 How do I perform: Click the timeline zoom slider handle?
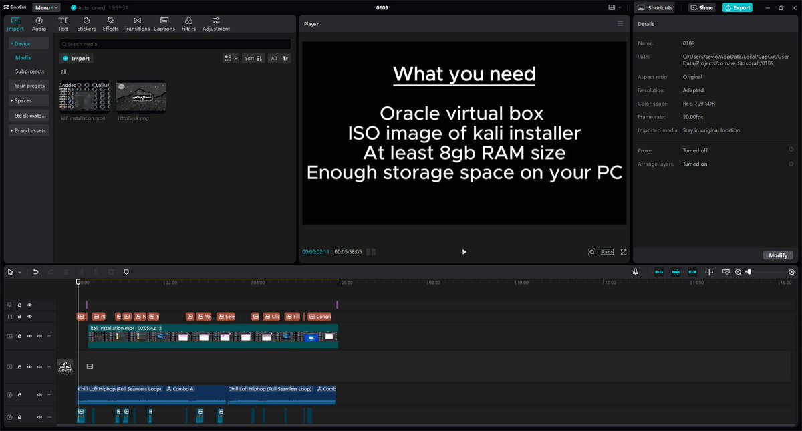point(749,272)
